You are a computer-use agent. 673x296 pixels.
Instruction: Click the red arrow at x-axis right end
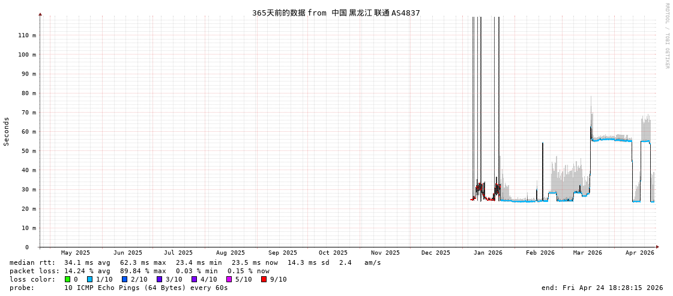tap(657, 247)
